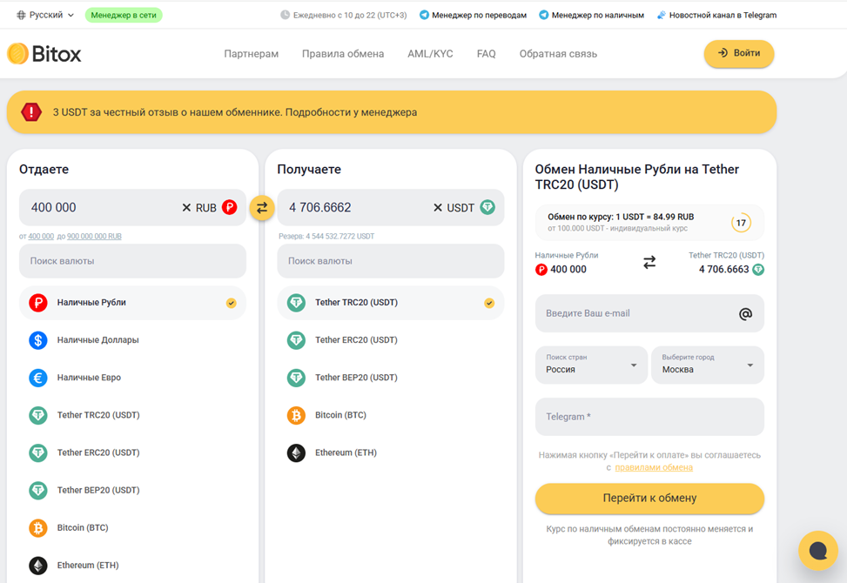Open the chat bubble widget
This screenshot has height=583, width=847.
click(x=818, y=551)
